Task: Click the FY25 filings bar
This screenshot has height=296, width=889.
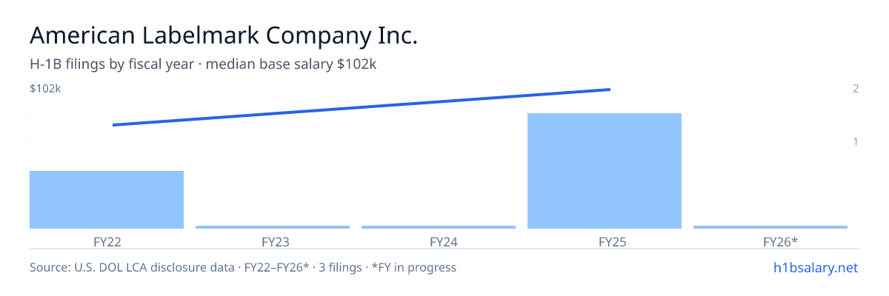Action: [605, 171]
